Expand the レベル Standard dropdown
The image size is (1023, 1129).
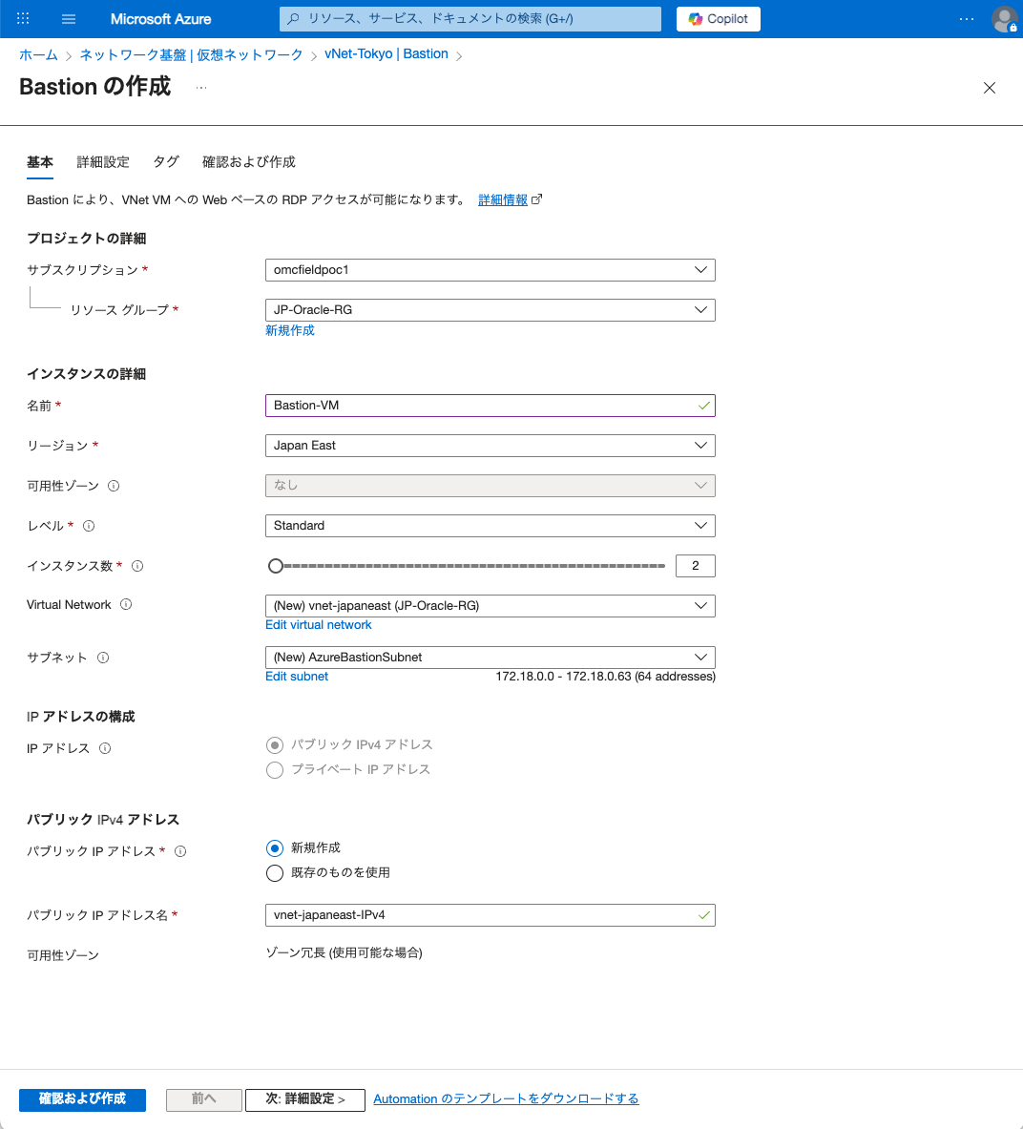pos(491,526)
